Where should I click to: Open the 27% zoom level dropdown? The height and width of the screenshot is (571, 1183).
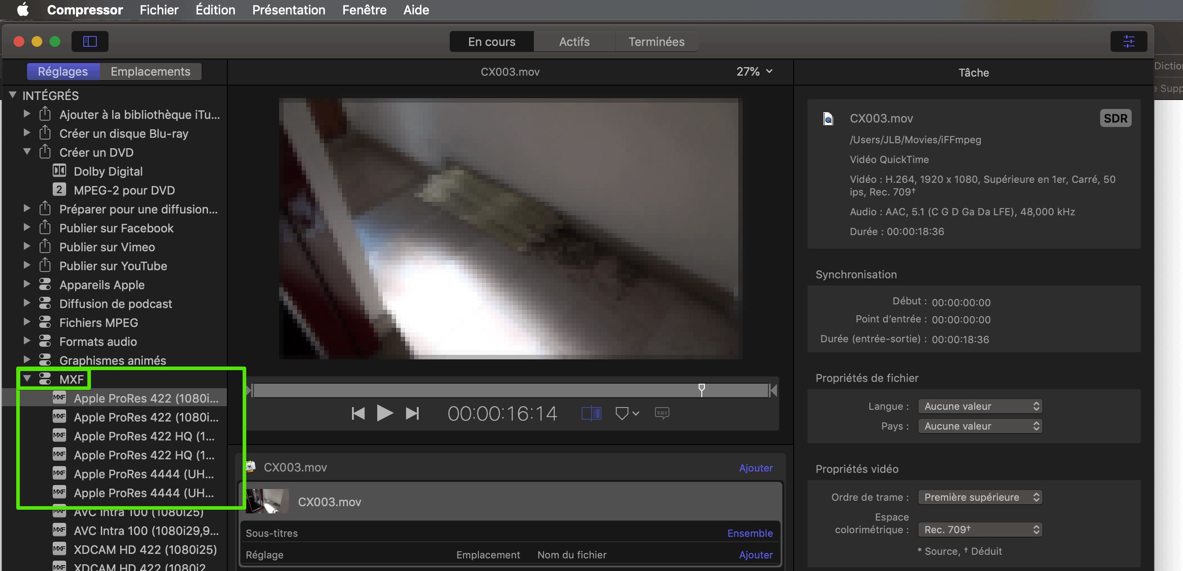(x=754, y=72)
